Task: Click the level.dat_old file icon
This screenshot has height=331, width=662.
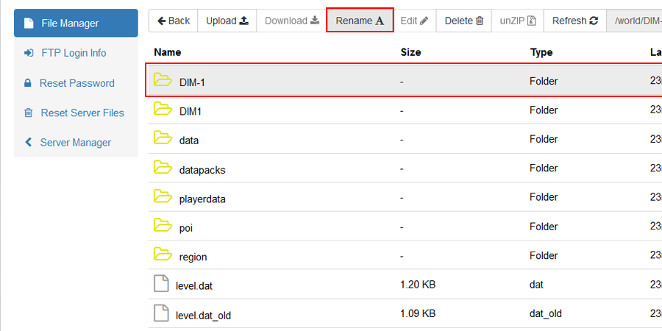Action: tap(161, 313)
